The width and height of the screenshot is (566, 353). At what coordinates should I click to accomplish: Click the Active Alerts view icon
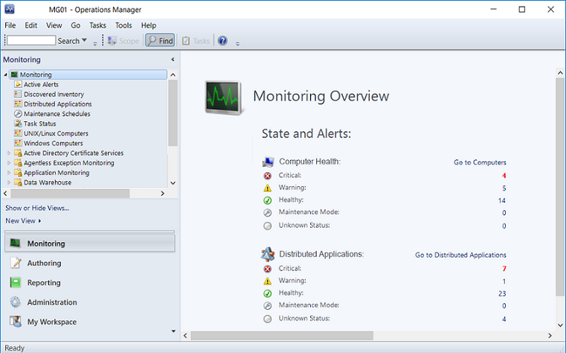[18, 84]
